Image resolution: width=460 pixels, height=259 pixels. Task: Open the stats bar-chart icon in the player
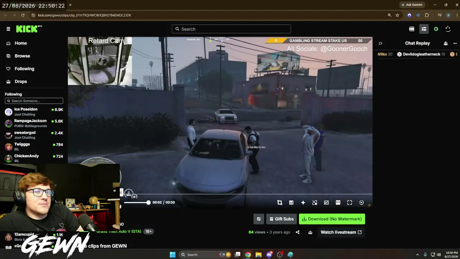[x=291, y=203]
